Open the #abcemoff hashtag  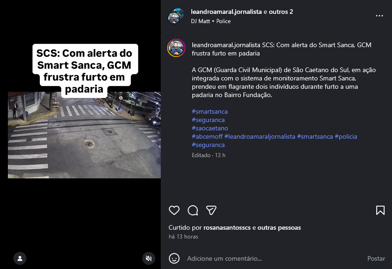click(207, 136)
